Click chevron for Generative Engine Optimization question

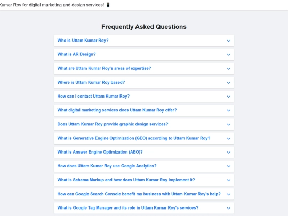pyautogui.click(x=228, y=139)
